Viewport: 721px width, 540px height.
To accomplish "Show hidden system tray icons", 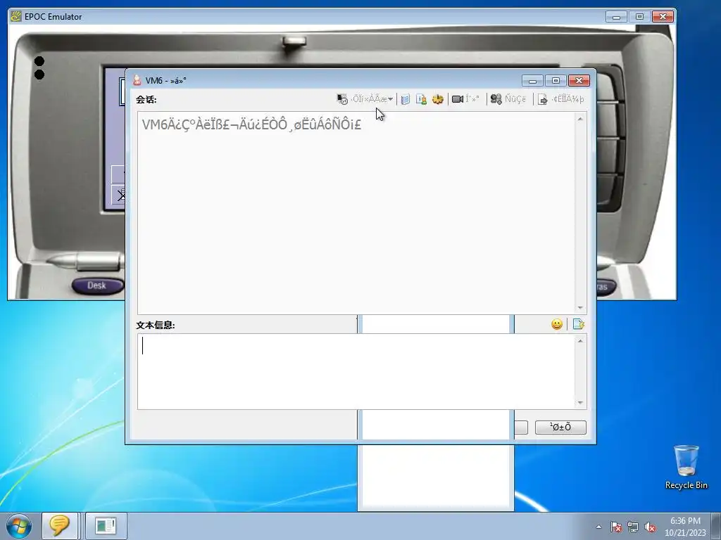I will [x=598, y=527].
